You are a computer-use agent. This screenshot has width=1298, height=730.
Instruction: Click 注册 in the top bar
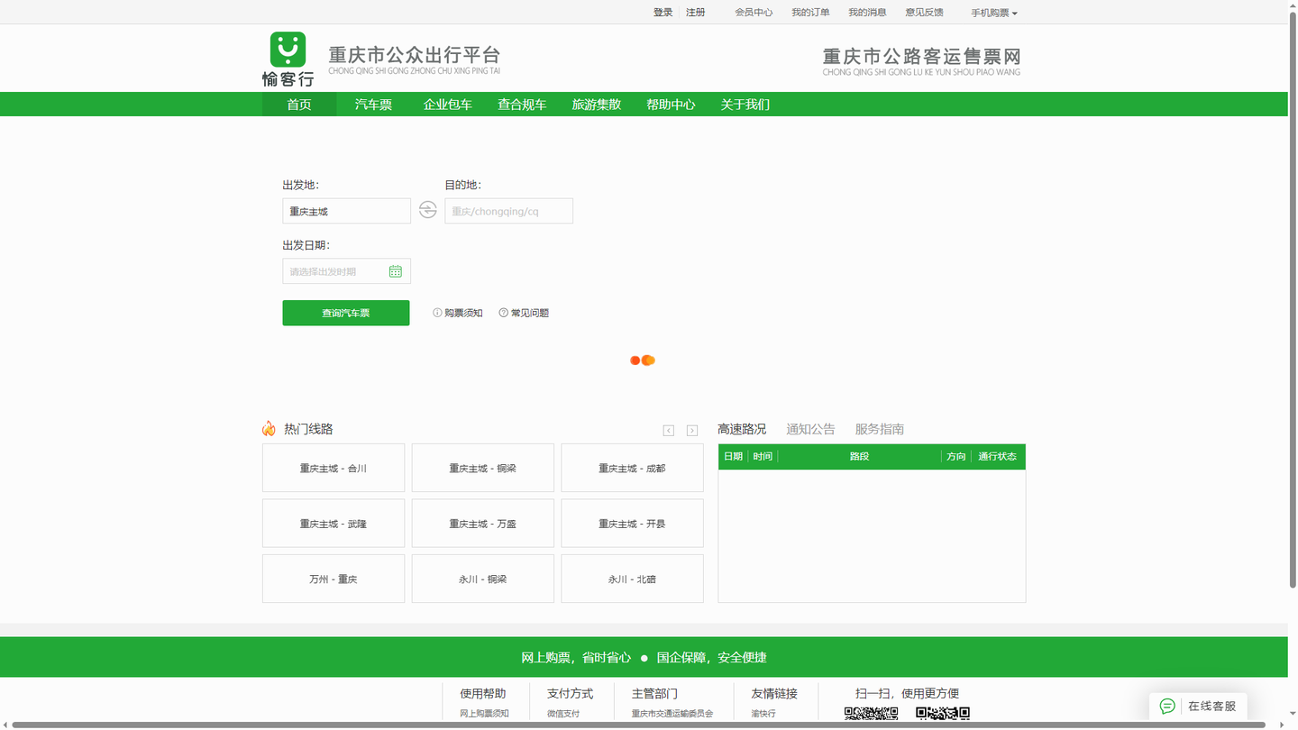coord(696,13)
